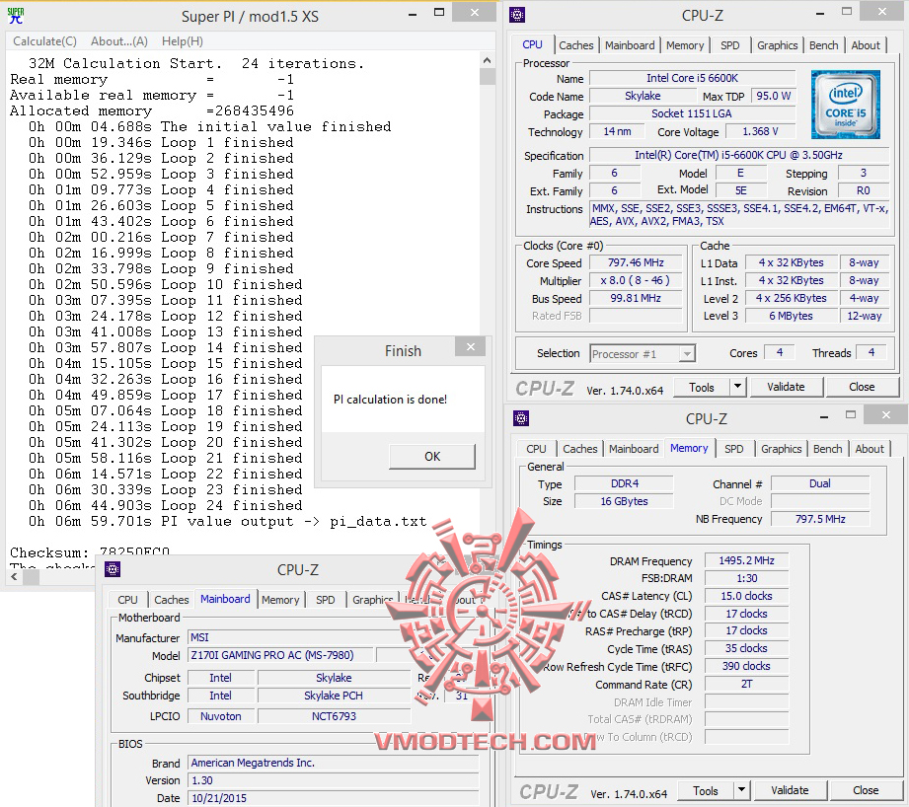The height and width of the screenshot is (807, 909).
Task: Expand Tools dropdown arrow in Memory CPU-Z window
Action: [x=741, y=791]
